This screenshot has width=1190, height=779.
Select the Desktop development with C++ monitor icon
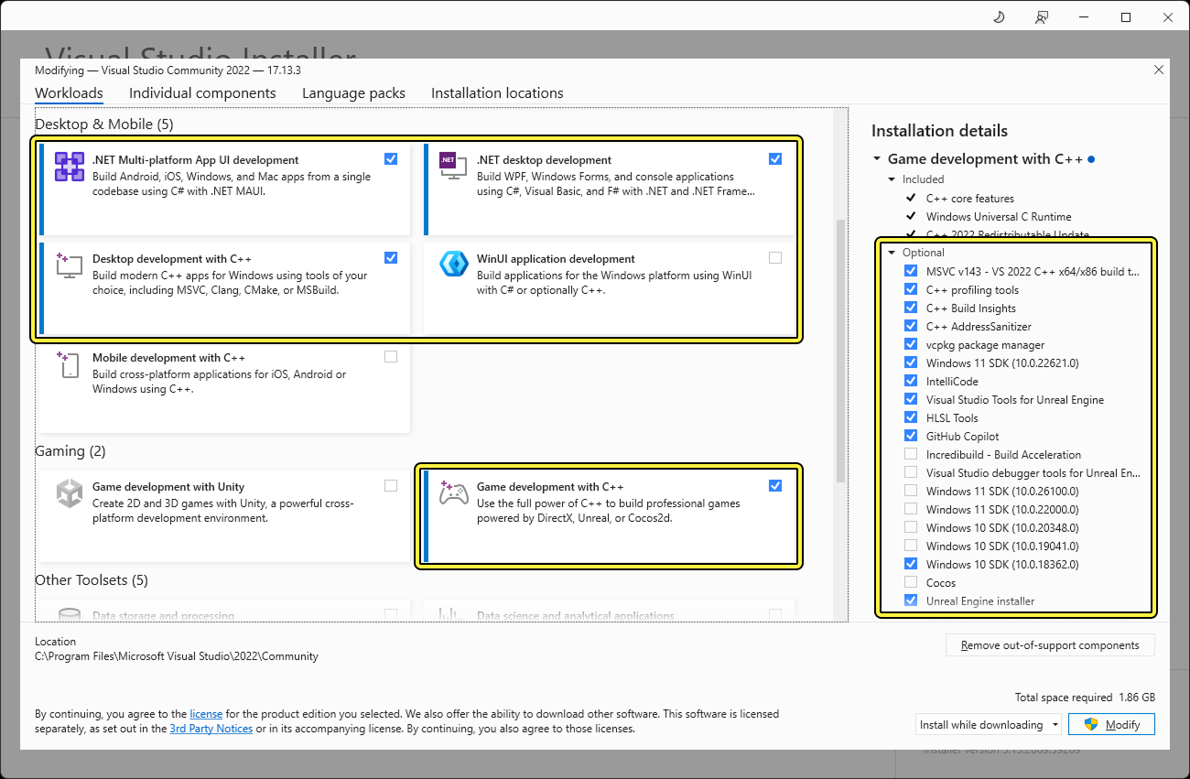pyautogui.click(x=69, y=266)
